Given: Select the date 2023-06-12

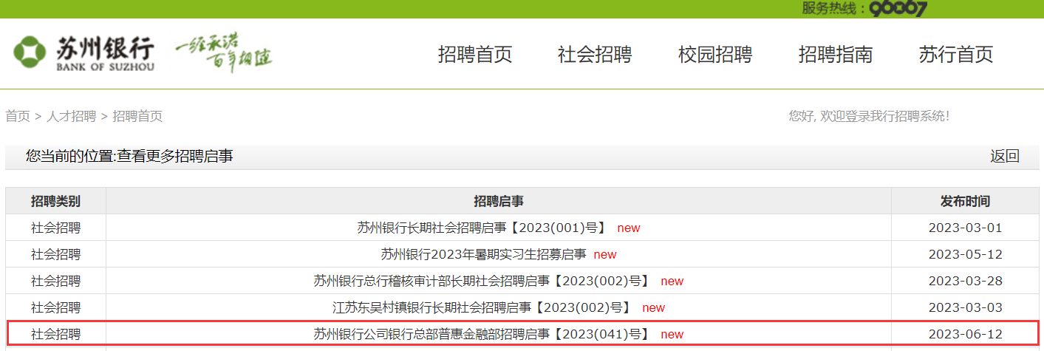Looking at the screenshot, I should (x=965, y=334).
